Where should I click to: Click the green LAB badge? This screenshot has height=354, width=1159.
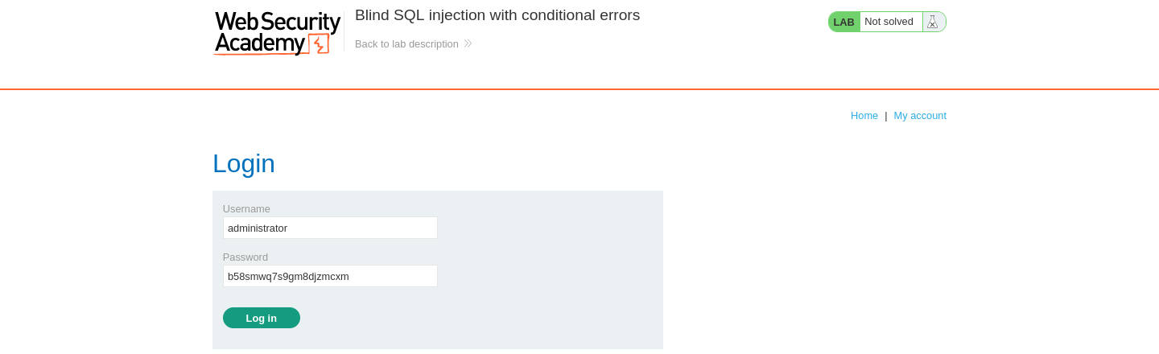pos(844,22)
